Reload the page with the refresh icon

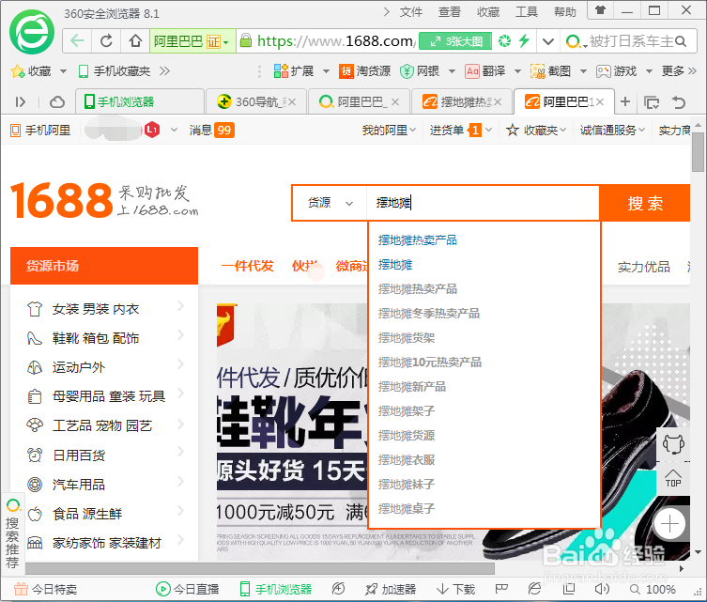click(x=106, y=41)
